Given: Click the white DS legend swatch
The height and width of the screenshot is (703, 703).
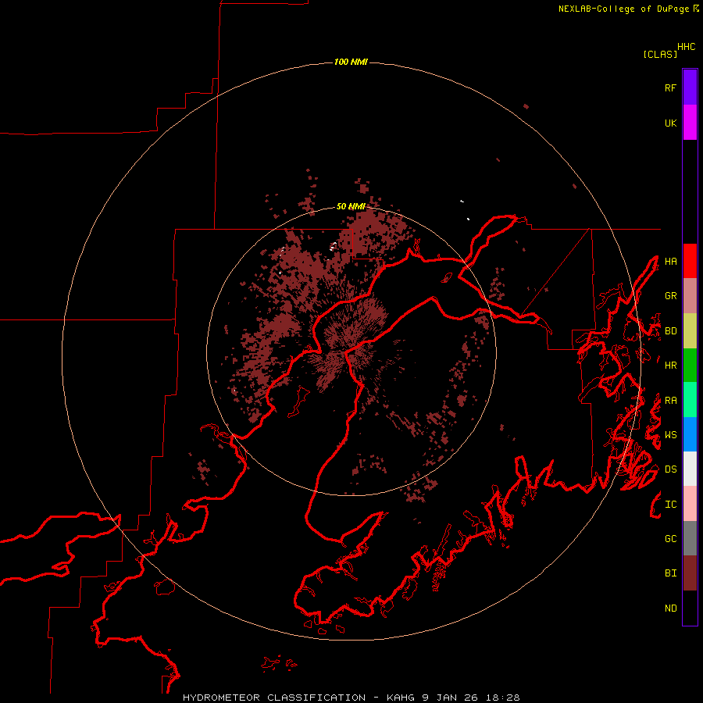Looking at the screenshot, I should [690, 469].
